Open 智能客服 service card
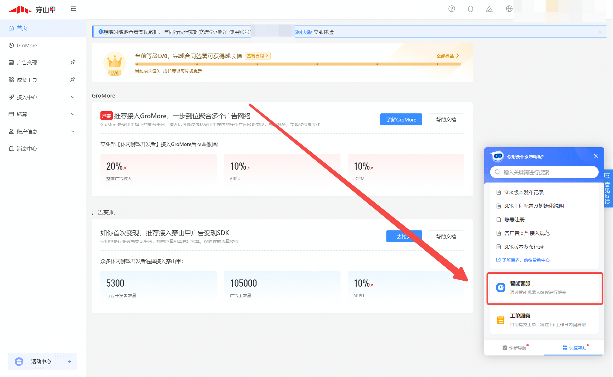Screen dimensions: 613x377 tap(544, 288)
